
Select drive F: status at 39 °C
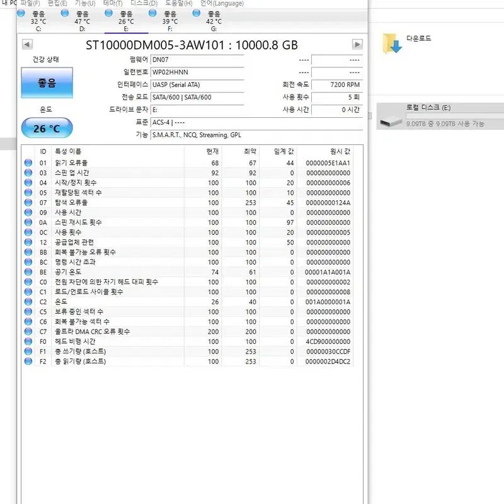[x=170, y=21]
